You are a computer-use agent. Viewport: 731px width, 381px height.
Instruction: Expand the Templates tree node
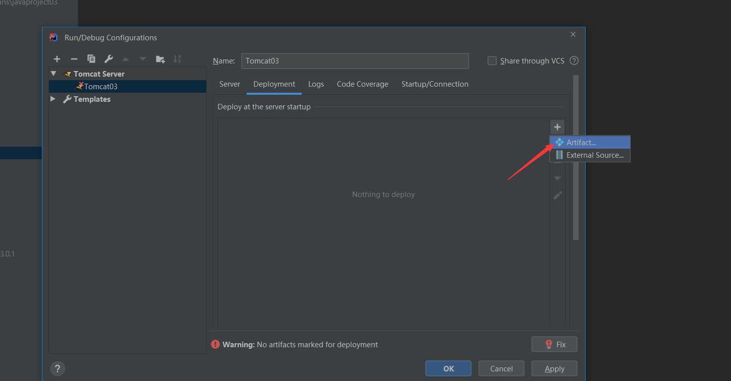point(53,99)
